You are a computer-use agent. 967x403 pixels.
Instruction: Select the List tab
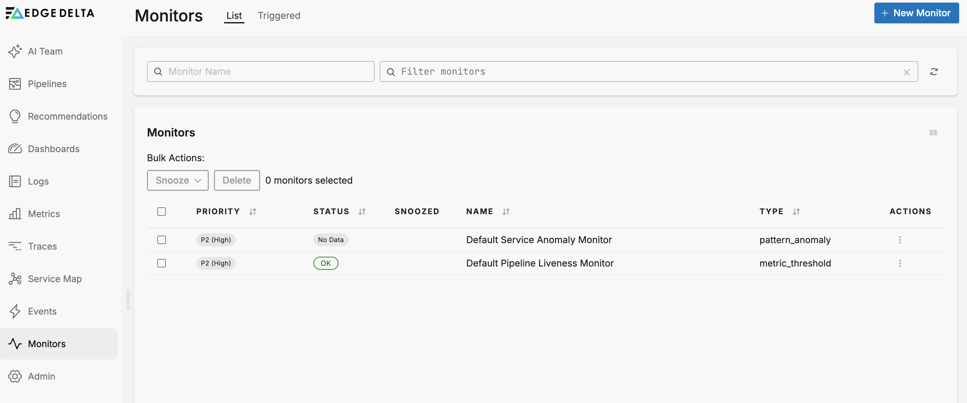(234, 15)
